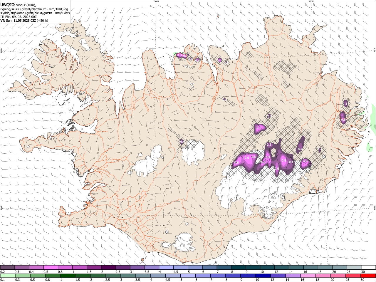
Task: Click the bright red rain swatch above 30
Action: pyautogui.click(x=368, y=276)
